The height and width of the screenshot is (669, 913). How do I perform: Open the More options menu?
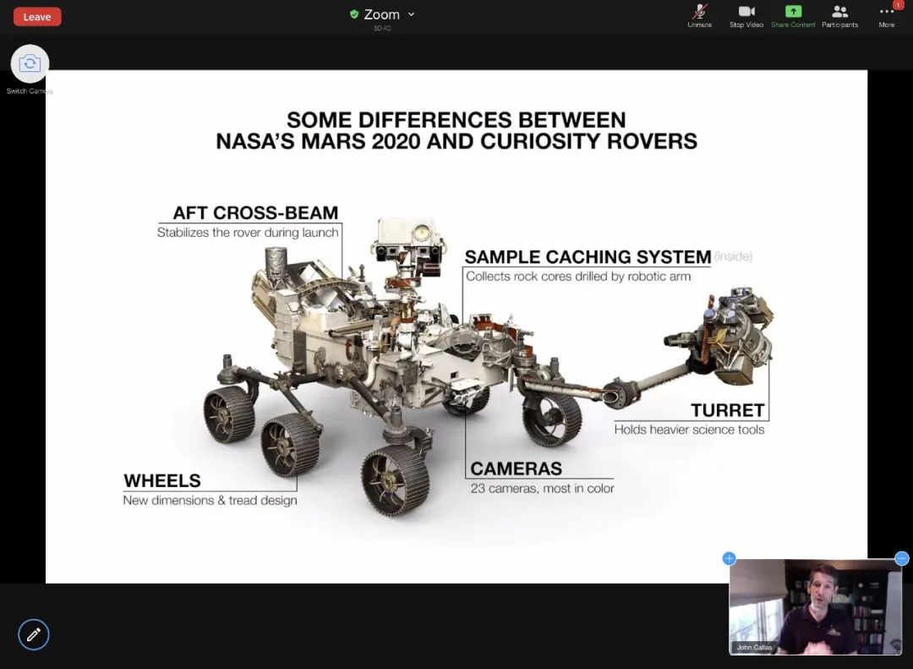click(x=886, y=16)
